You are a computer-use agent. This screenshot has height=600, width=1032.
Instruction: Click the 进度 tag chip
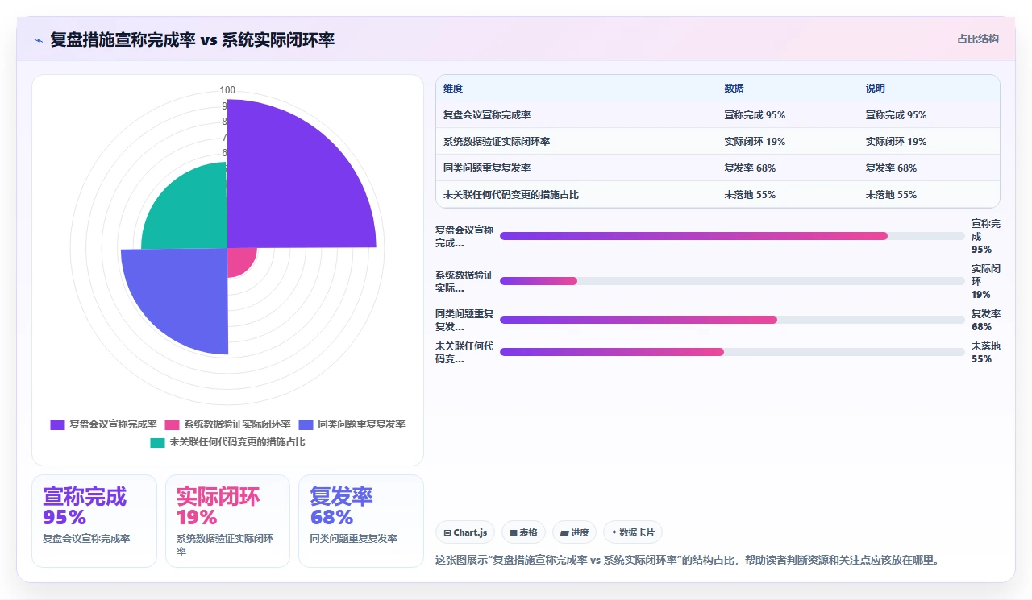[574, 532]
